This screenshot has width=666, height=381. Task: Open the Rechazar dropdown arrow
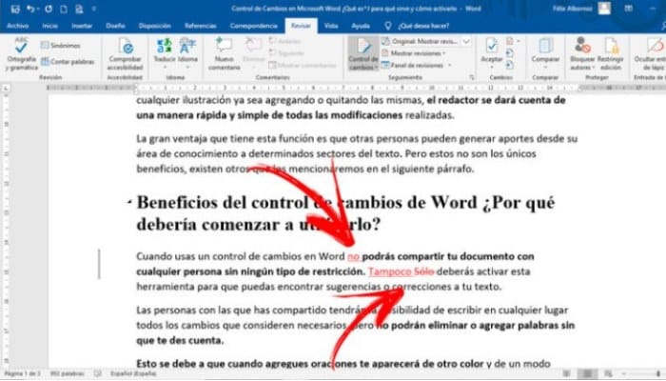[519, 41]
